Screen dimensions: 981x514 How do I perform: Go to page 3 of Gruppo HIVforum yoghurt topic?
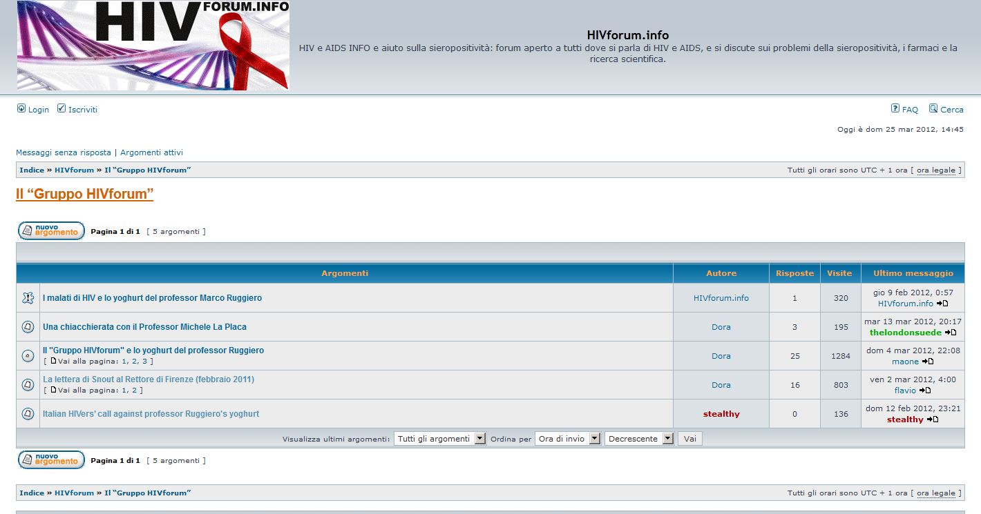click(145, 362)
